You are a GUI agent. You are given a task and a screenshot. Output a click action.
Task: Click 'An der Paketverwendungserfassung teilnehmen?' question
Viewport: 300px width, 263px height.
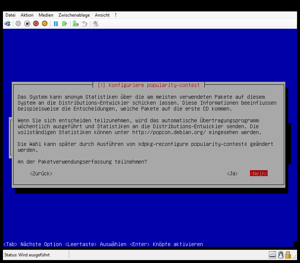[x=82, y=162]
